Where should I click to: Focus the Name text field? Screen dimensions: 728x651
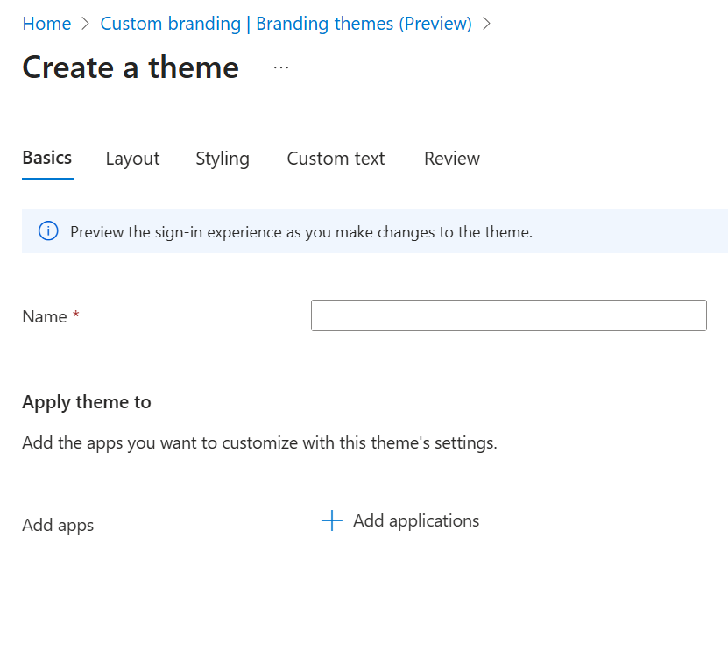[x=508, y=315]
